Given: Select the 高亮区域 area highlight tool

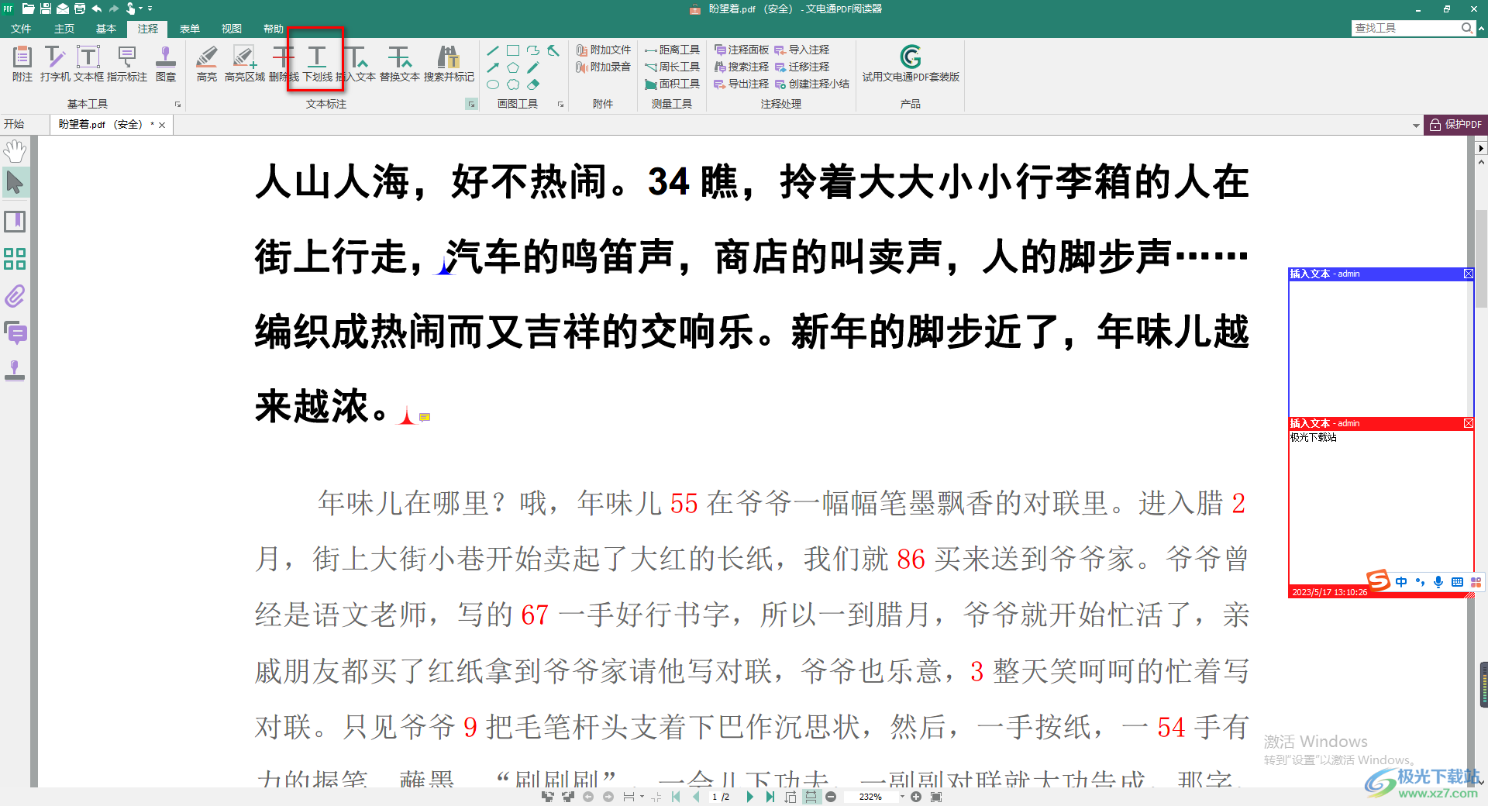Looking at the screenshot, I should (244, 63).
